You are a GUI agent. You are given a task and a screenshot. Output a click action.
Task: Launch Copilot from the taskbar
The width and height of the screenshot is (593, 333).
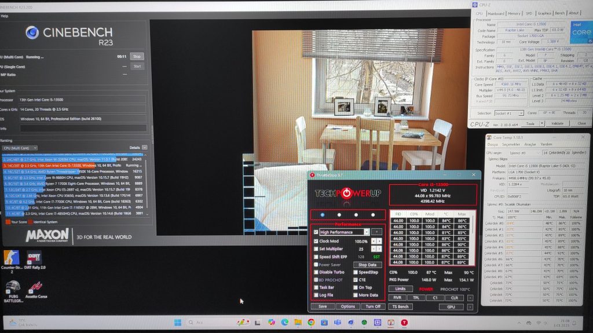271,323
